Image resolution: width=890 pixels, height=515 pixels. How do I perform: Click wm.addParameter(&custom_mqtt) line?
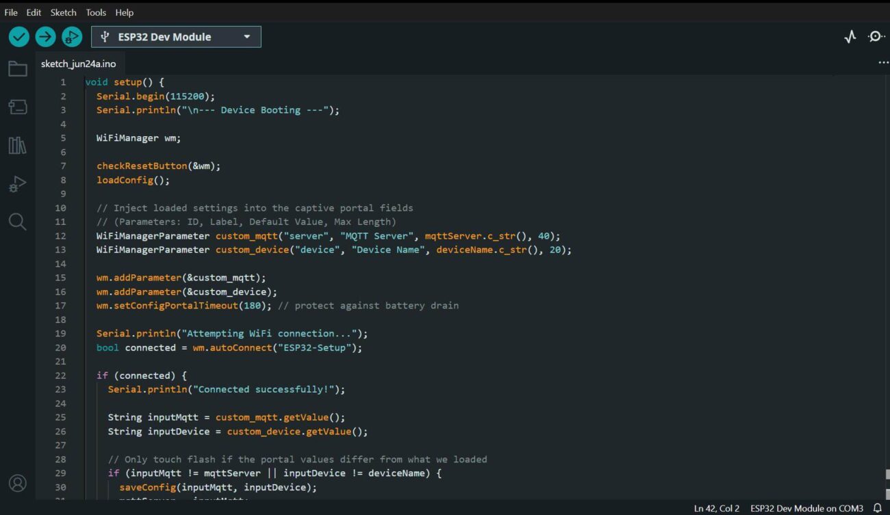tap(181, 278)
